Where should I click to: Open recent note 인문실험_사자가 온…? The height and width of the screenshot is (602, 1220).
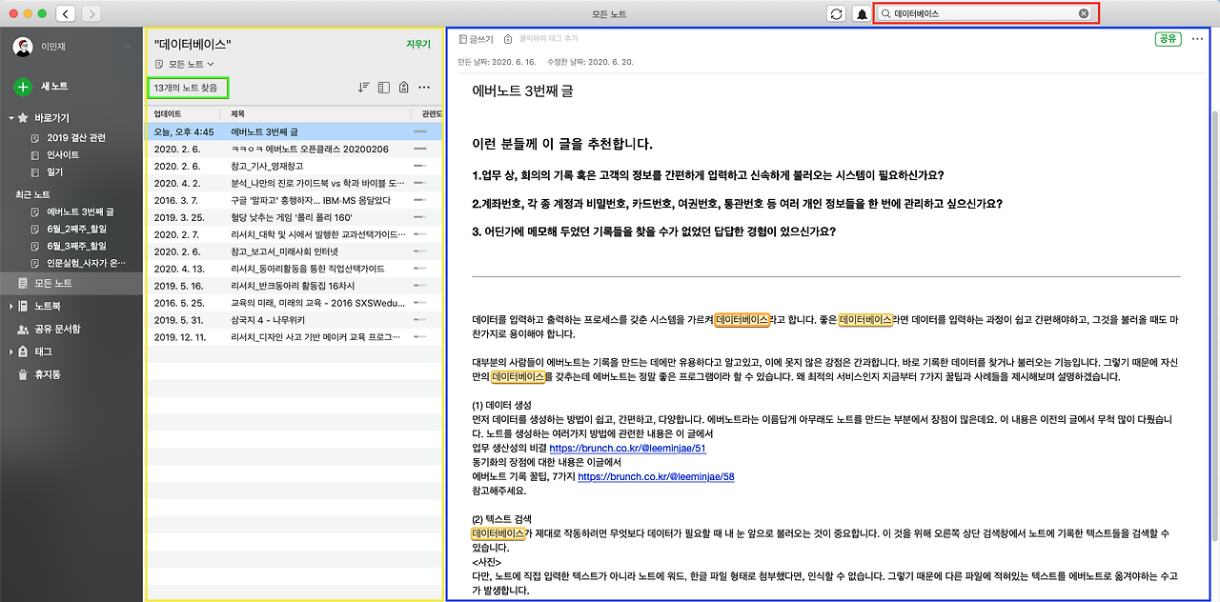pyautogui.click(x=80, y=263)
